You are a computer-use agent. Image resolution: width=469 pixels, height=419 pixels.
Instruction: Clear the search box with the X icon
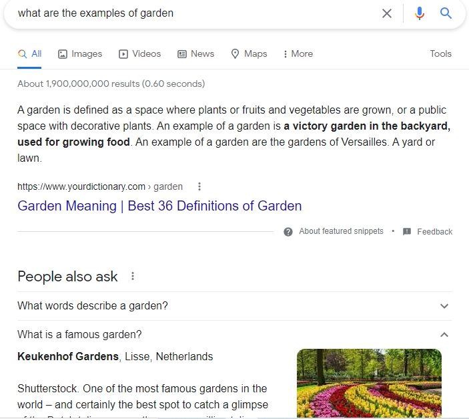coord(387,13)
